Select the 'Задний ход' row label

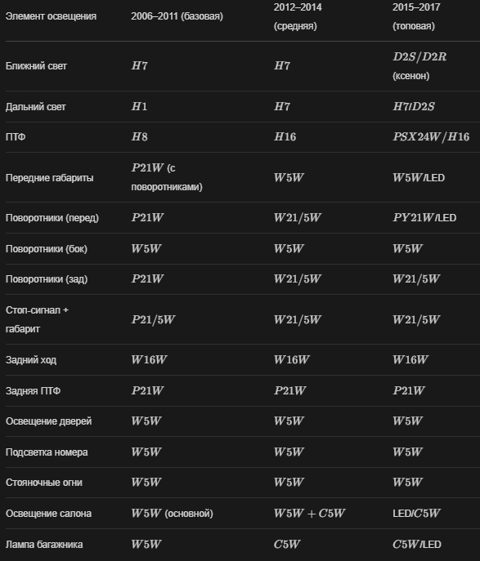pos(31,360)
